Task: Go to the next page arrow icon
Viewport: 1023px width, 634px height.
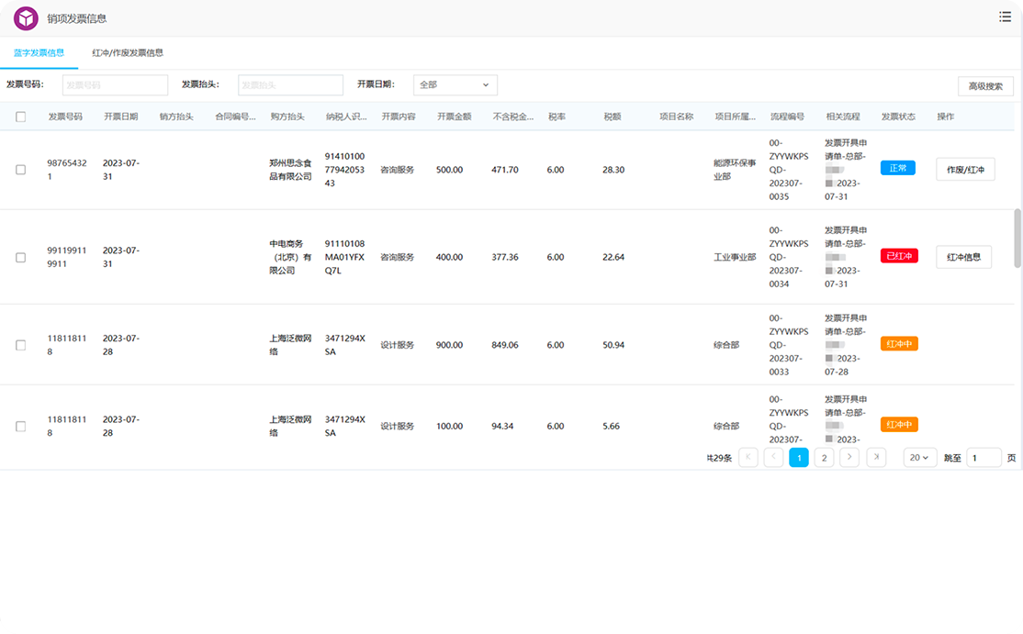Action: 849,457
